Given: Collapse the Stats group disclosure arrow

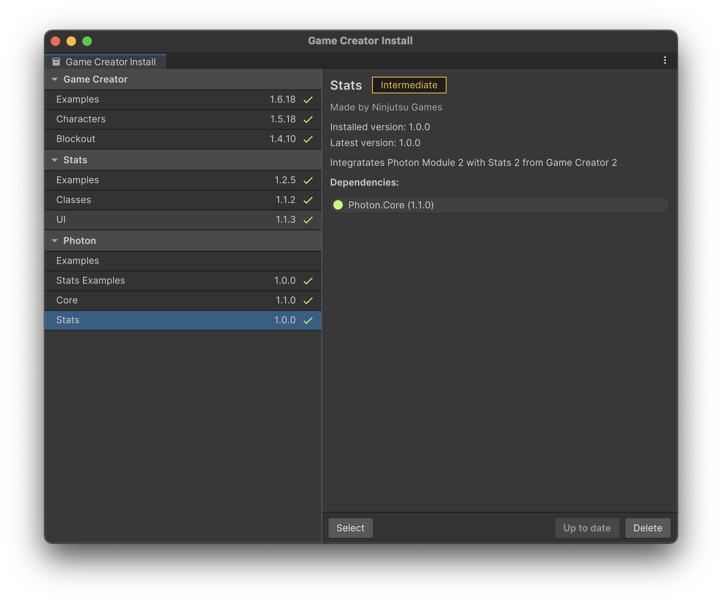Looking at the screenshot, I should [55, 160].
